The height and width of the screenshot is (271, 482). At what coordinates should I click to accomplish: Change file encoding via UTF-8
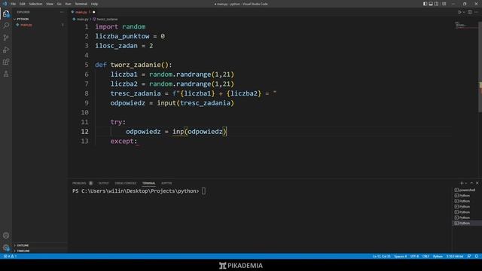click(x=414, y=256)
